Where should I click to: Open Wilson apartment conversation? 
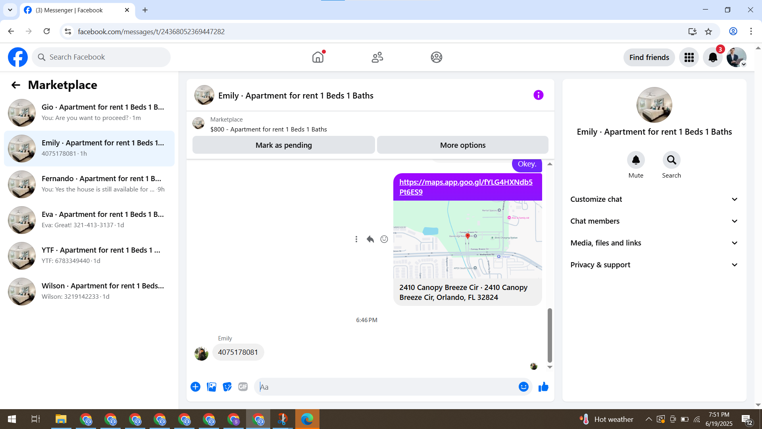click(x=89, y=292)
